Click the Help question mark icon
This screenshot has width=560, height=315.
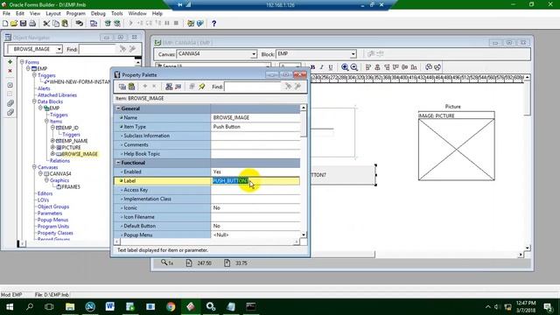pos(213,24)
